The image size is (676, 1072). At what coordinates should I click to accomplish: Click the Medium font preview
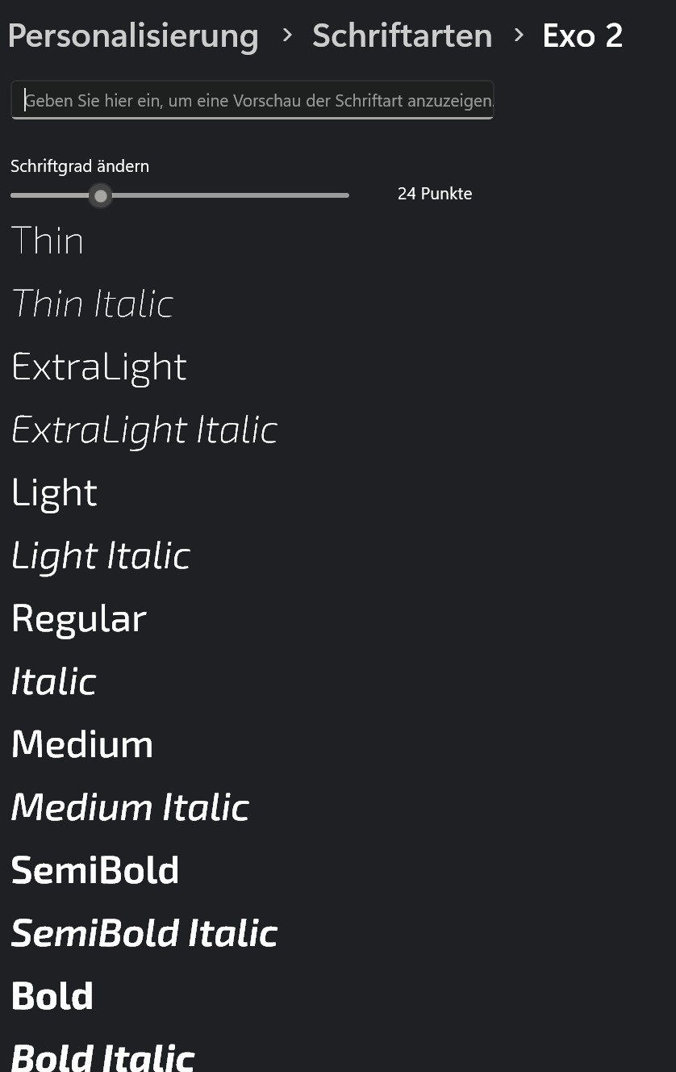(81, 743)
